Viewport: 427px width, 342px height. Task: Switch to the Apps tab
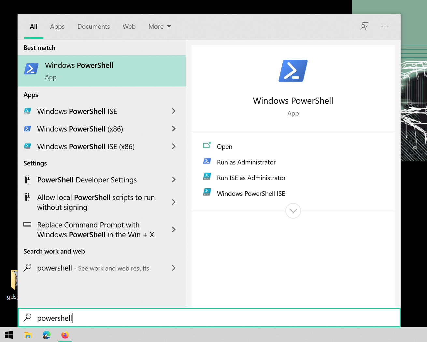57,26
